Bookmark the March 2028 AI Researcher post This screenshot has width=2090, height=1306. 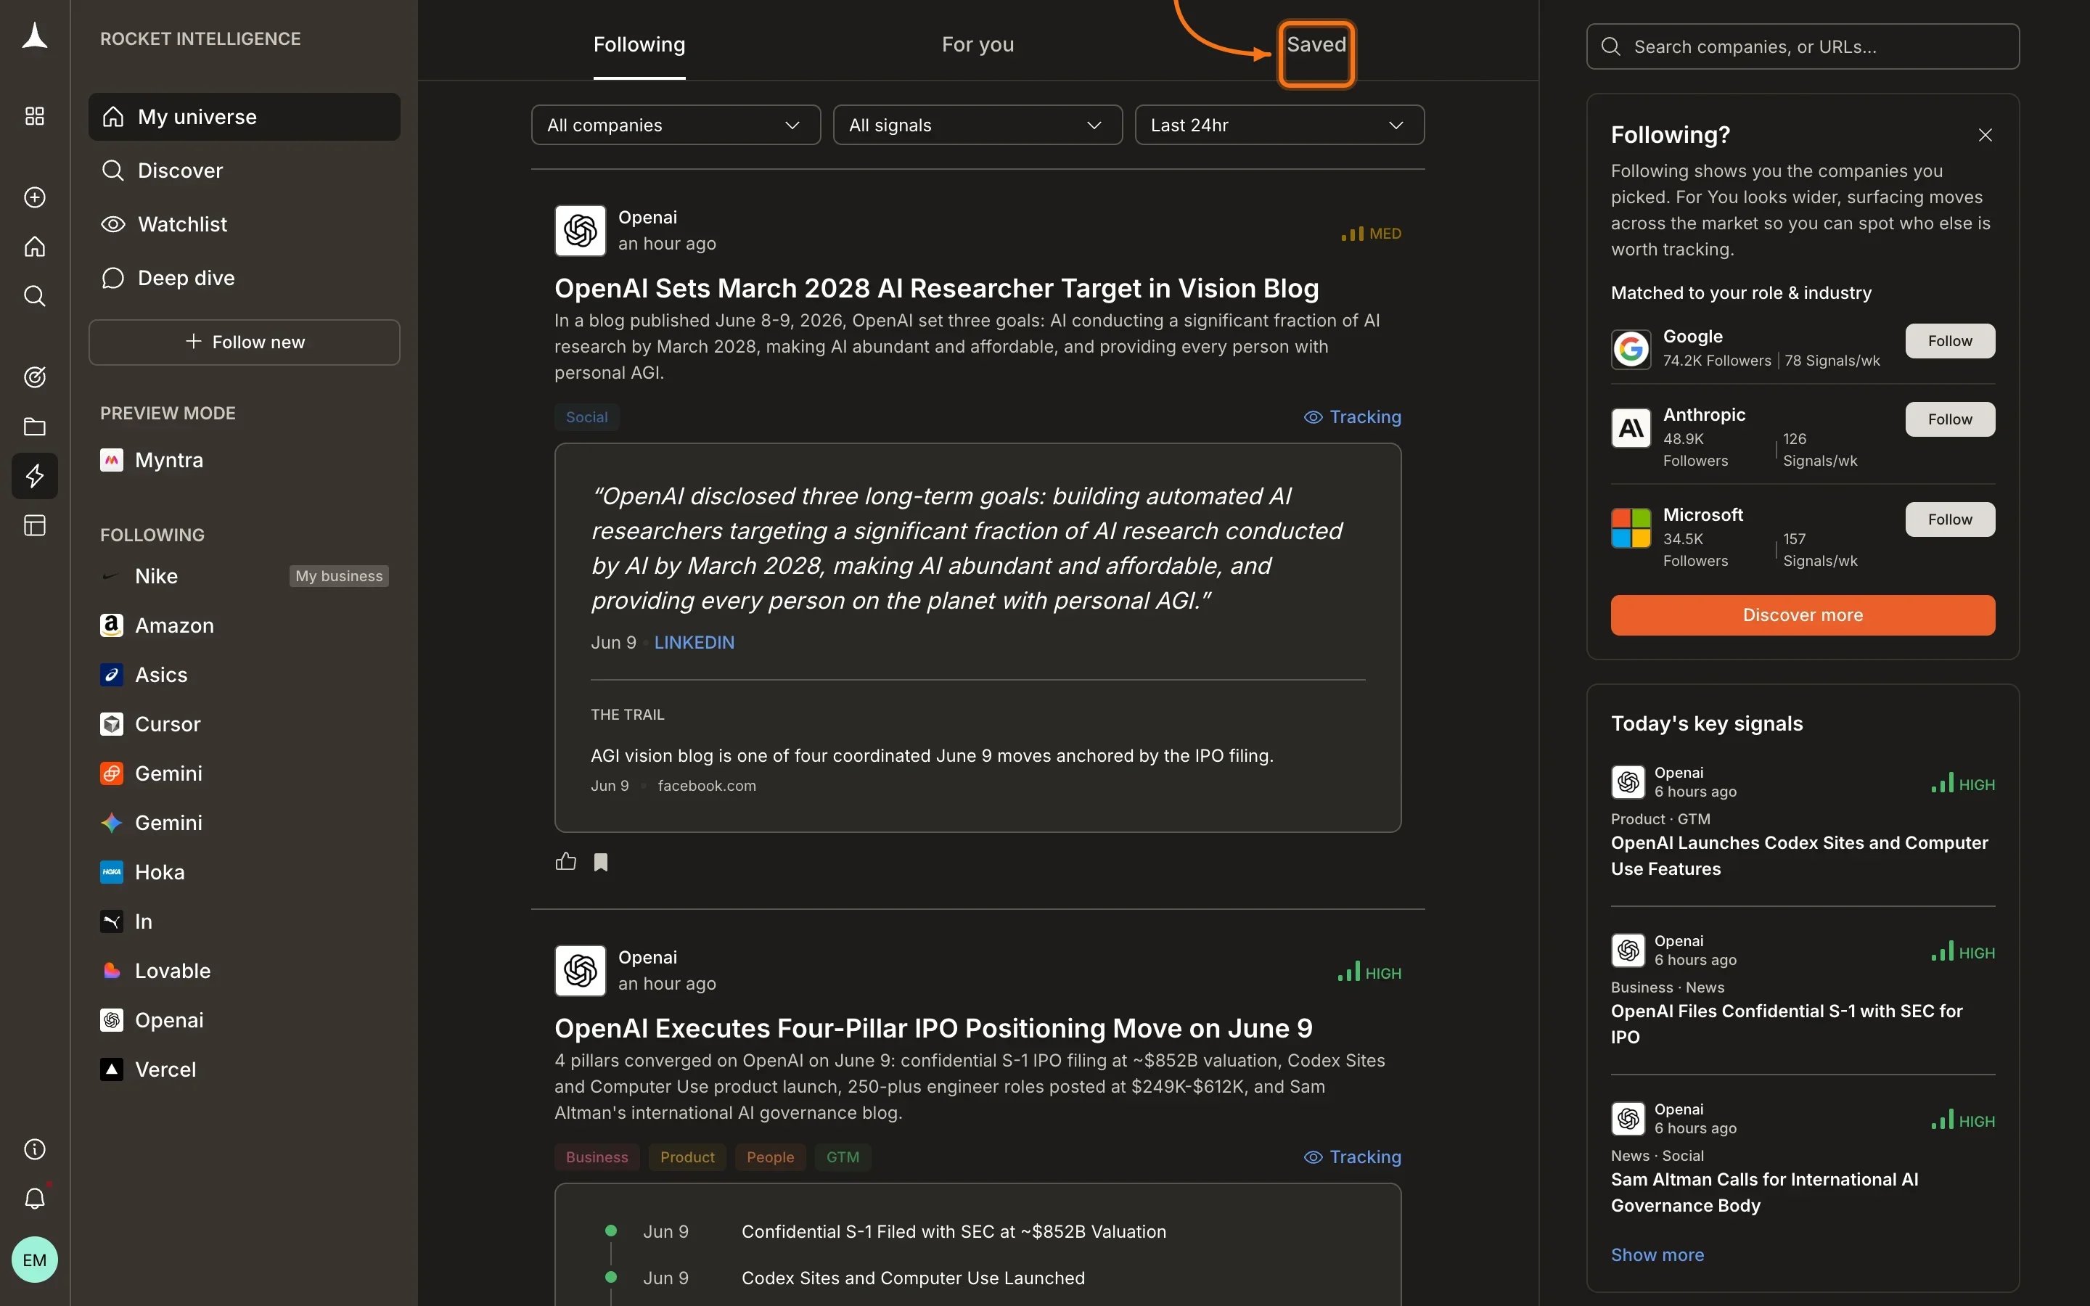601,862
